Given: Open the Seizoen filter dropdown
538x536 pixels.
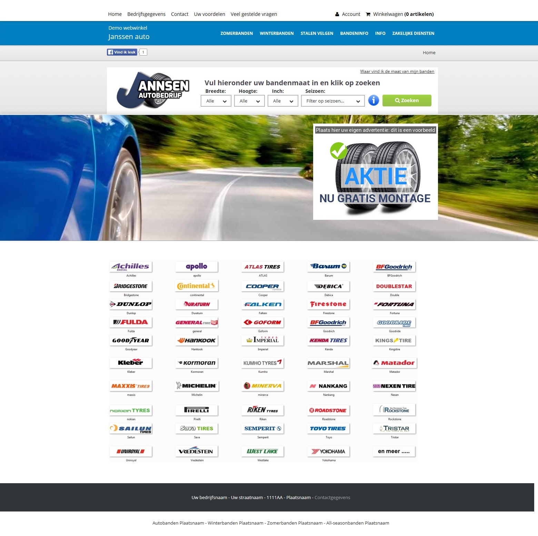Looking at the screenshot, I should [333, 101].
